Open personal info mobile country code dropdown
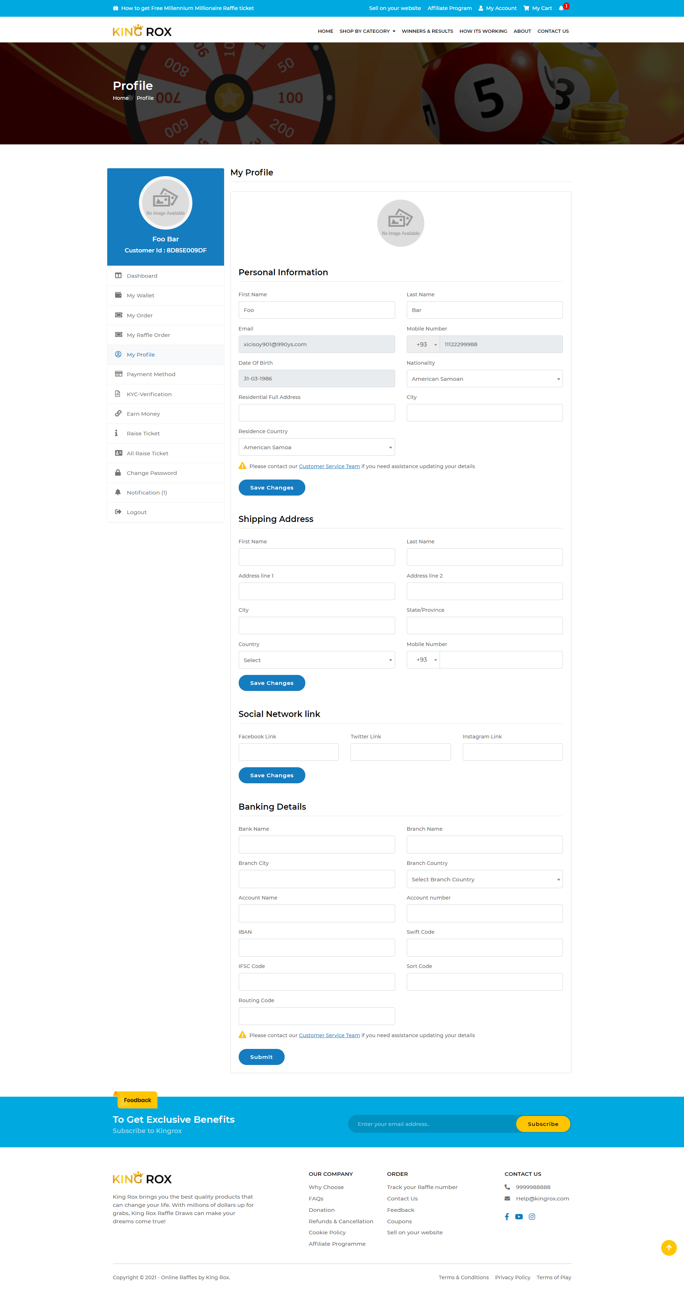The image size is (684, 1291). [x=423, y=344]
